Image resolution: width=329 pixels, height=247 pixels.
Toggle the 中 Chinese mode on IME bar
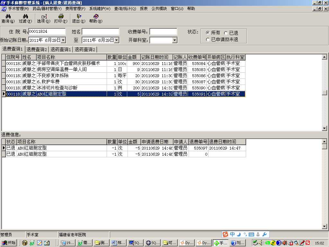(232, 234)
